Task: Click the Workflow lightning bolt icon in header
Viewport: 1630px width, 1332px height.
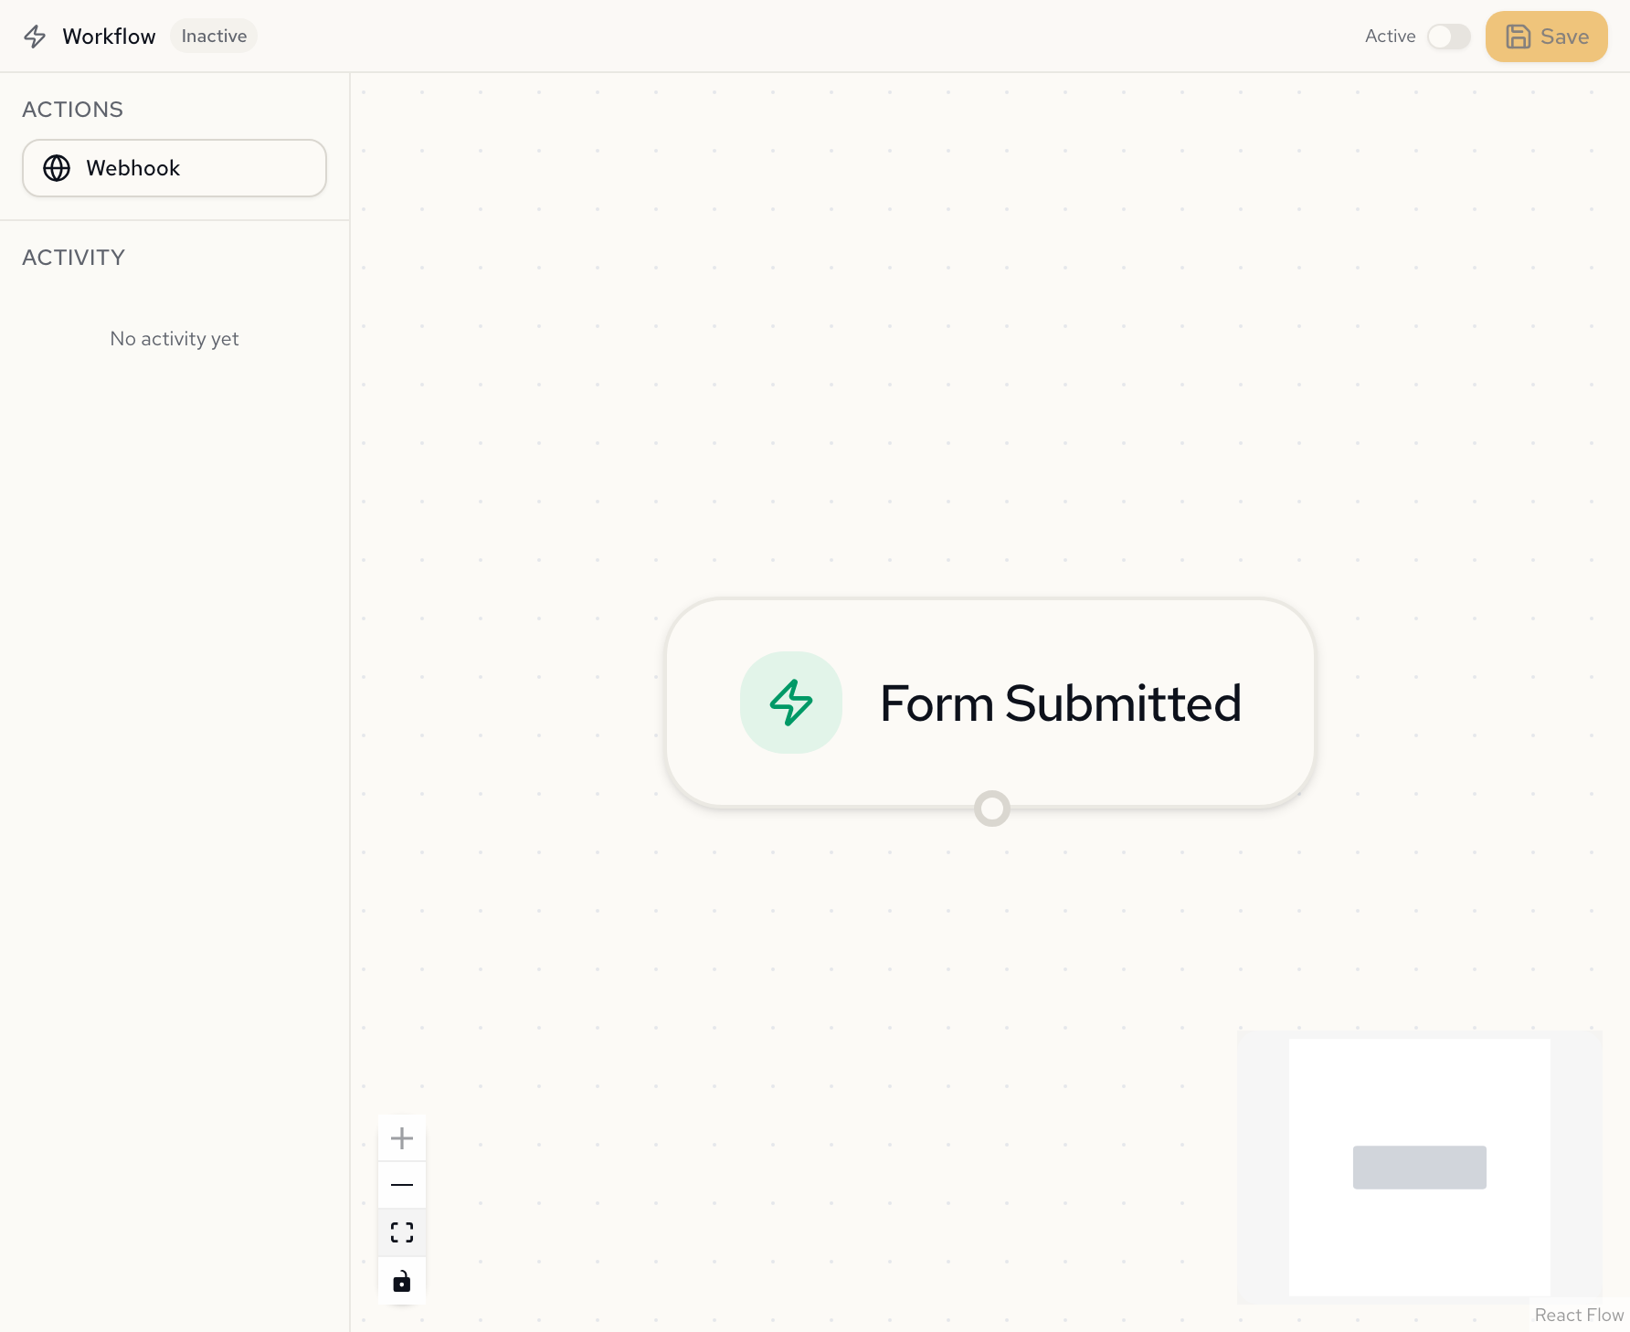Action: pyautogui.click(x=35, y=37)
